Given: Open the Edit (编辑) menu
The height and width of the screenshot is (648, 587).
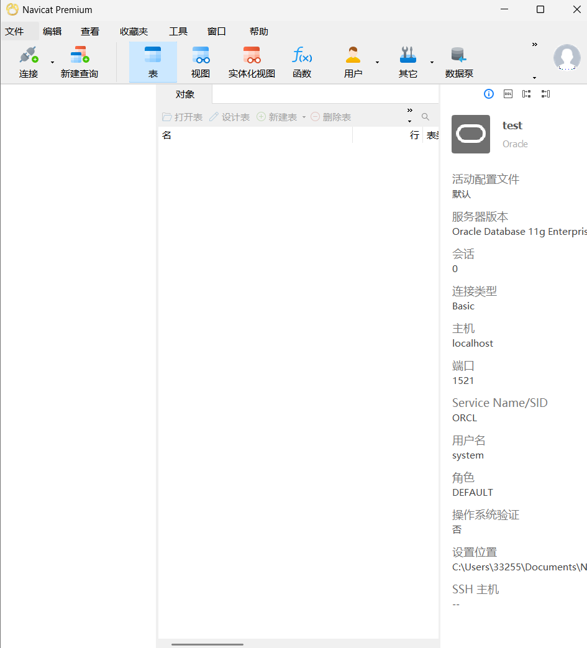Looking at the screenshot, I should tap(52, 32).
